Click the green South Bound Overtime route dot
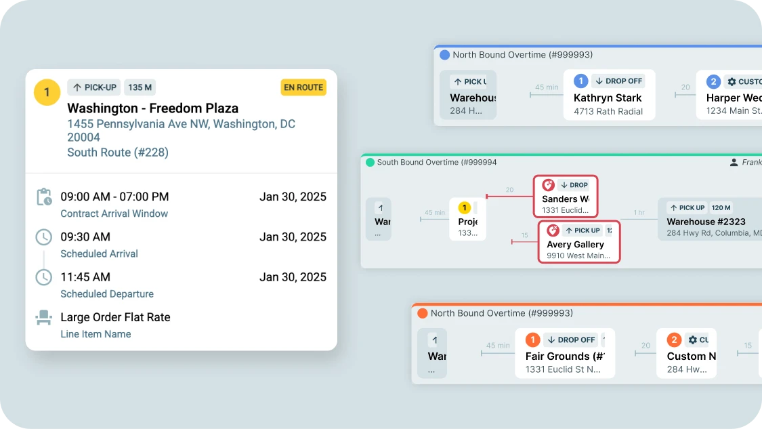The height and width of the screenshot is (429, 762). click(370, 163)
